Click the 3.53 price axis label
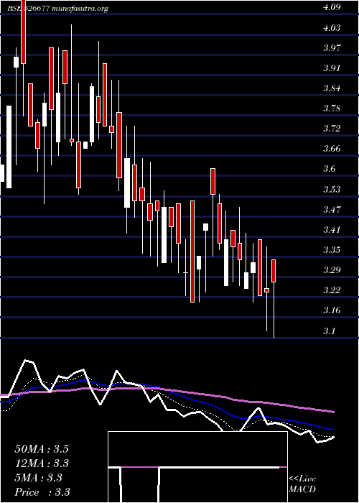This screenshot has height=503, width=359. (332, 189)
